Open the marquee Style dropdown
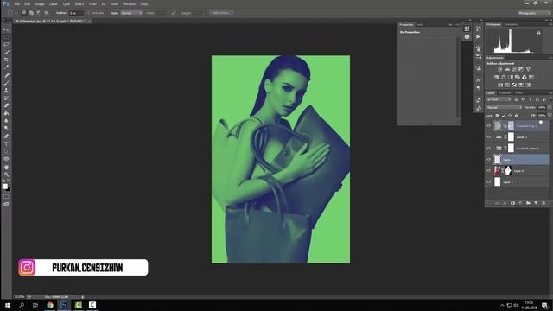 click(131, 13)
